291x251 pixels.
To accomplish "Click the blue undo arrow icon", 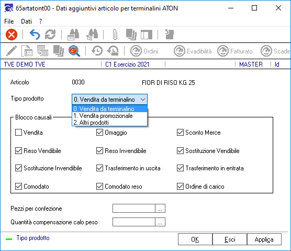I will (x=35, y=35).
